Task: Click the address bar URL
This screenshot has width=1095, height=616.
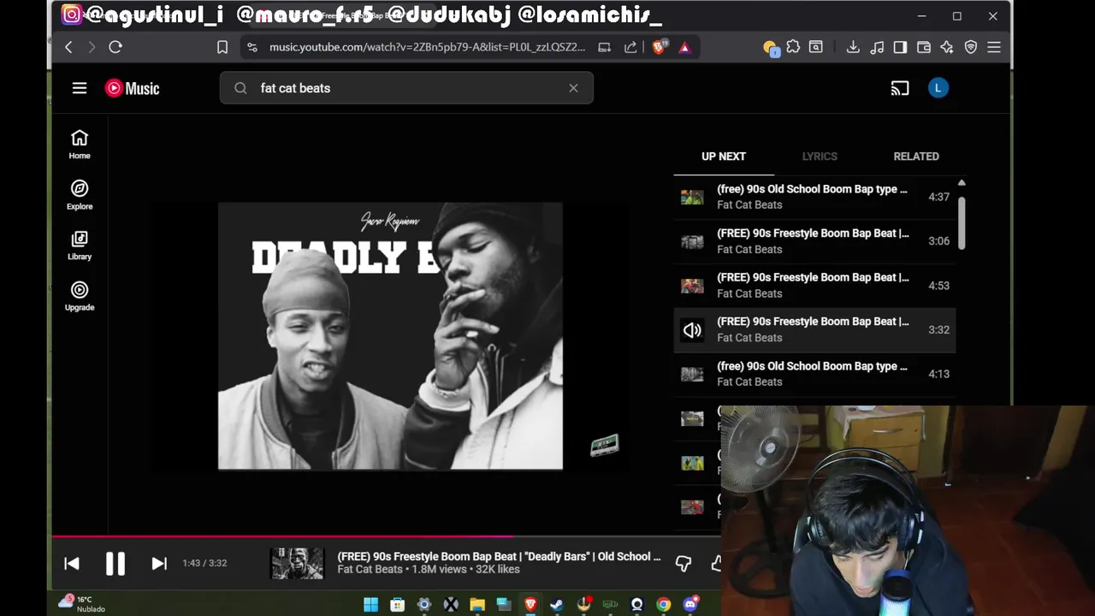Action: 428,47
